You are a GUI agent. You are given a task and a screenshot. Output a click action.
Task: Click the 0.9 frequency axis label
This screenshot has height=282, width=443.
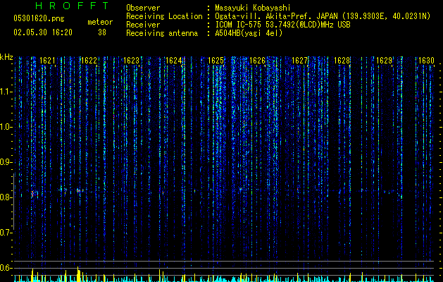(6, 162)
